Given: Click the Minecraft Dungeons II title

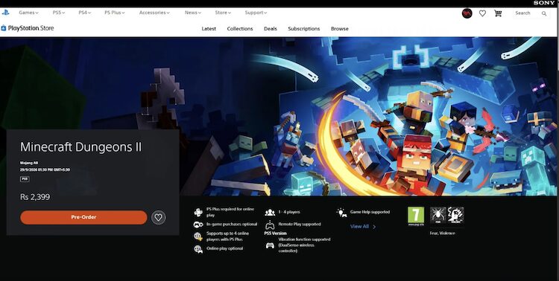Looking at the screenshot, I should 81,147.
